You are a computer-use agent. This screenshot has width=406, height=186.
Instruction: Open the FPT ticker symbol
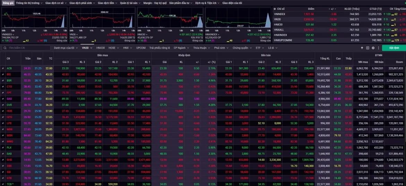tap(9, 93)
